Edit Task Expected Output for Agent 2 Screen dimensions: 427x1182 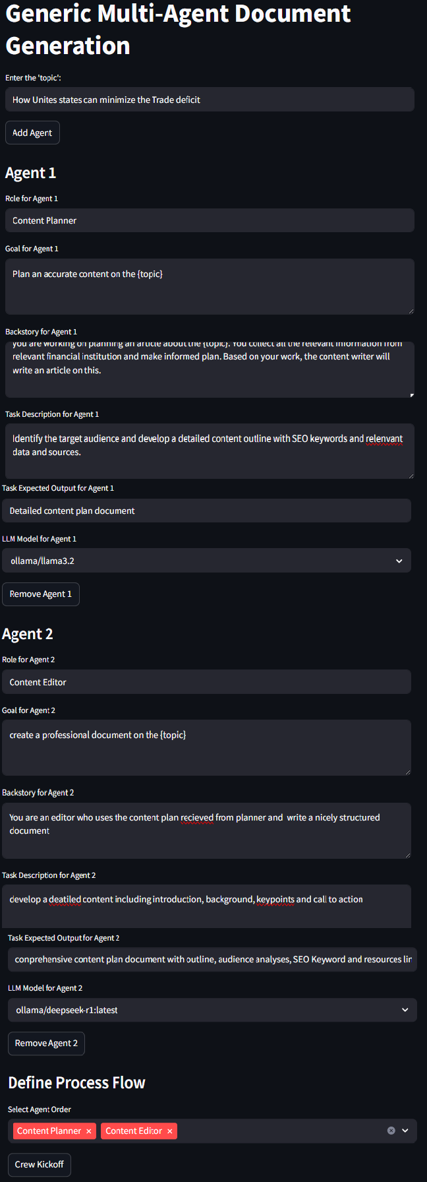point(212,959)
